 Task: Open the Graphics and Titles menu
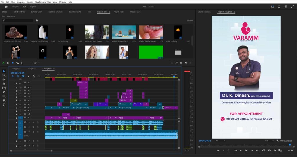click(x=43, y=2)
